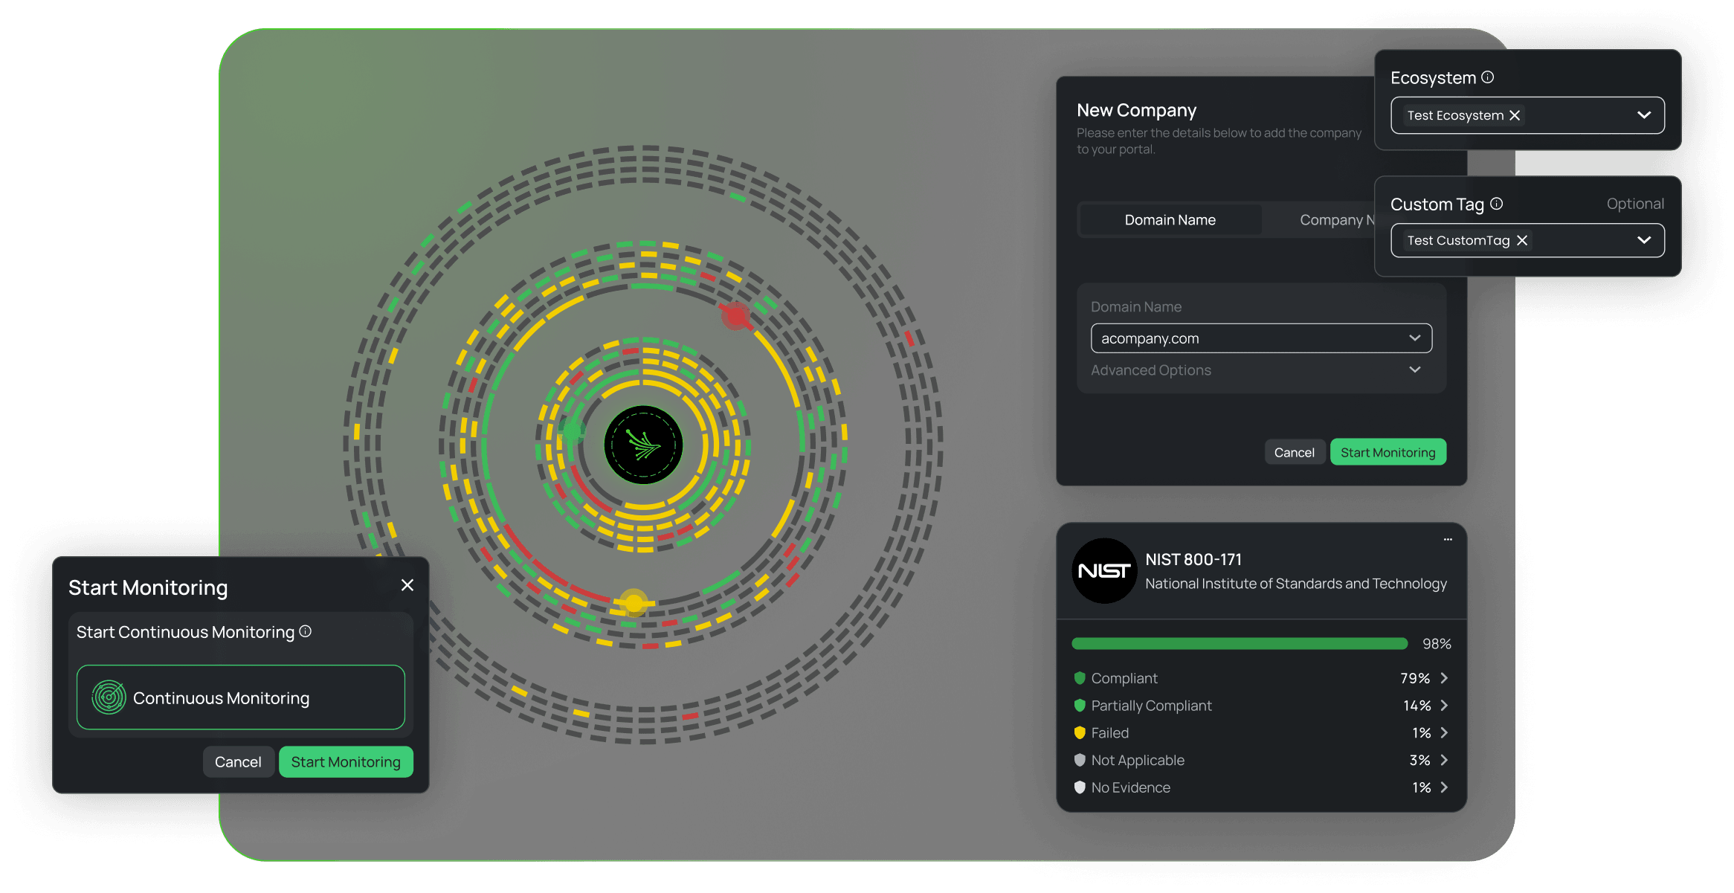Click the center radar hub icon
The width and height of the screenshot is (1734, 893).
coord(643,445)
